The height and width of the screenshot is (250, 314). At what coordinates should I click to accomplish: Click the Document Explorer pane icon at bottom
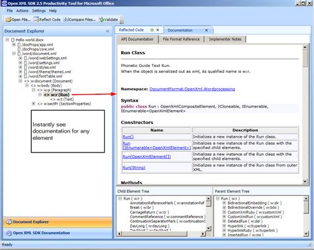9,221
